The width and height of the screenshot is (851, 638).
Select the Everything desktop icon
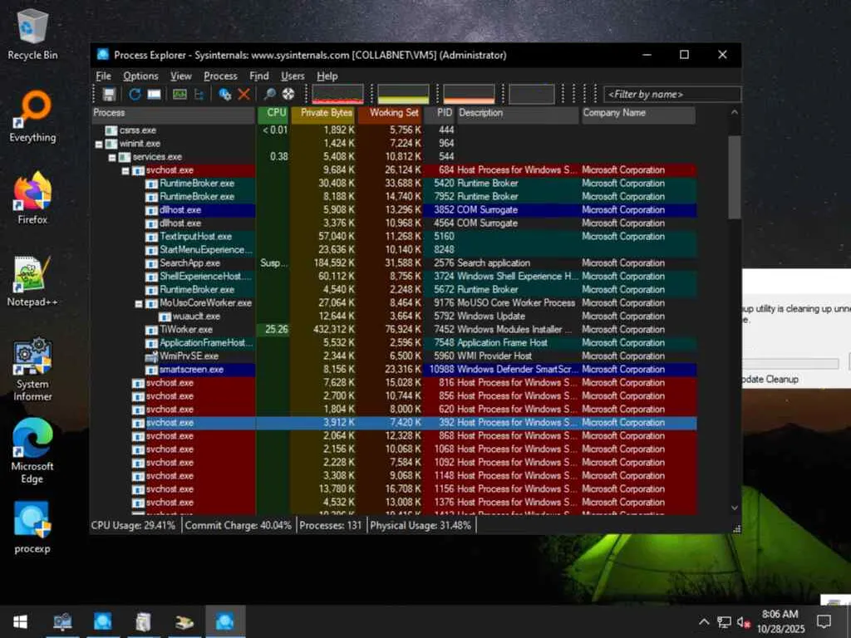pyautogui.click(x=32, y=116)
